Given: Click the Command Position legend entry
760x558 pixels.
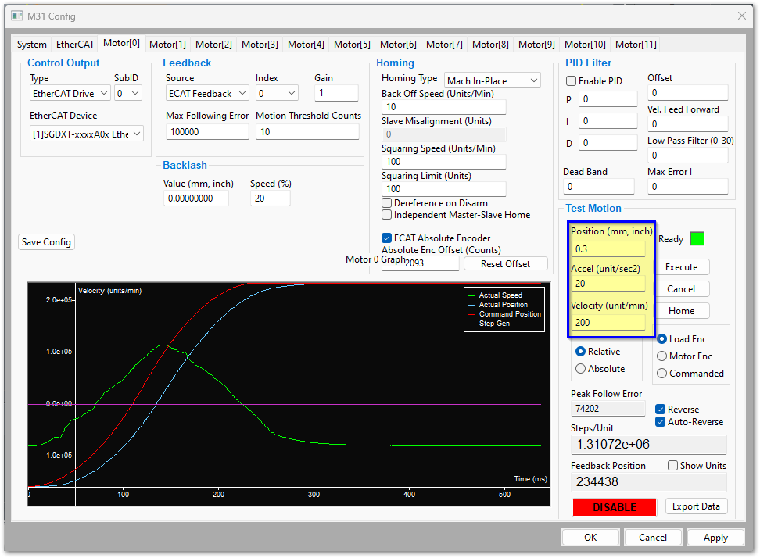Looking at the screenshot, I should [510, 314].
